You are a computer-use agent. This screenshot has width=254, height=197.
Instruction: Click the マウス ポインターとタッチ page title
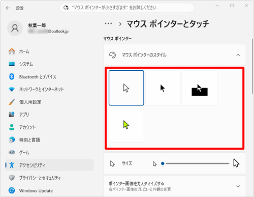tap(168, 24)
